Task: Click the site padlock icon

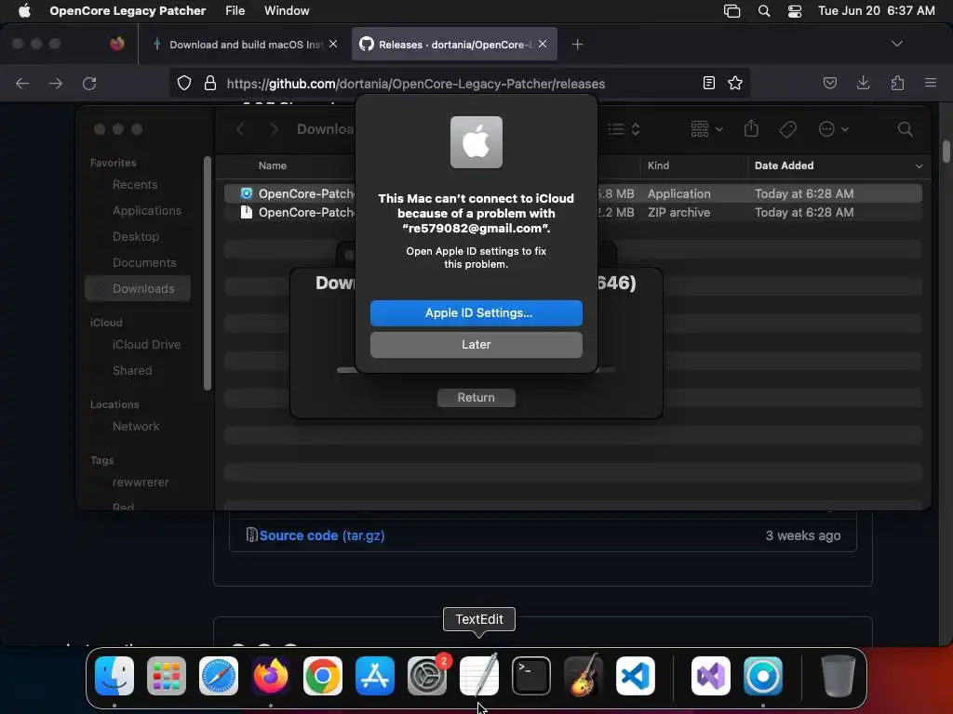Action: [x=210, y=83]
